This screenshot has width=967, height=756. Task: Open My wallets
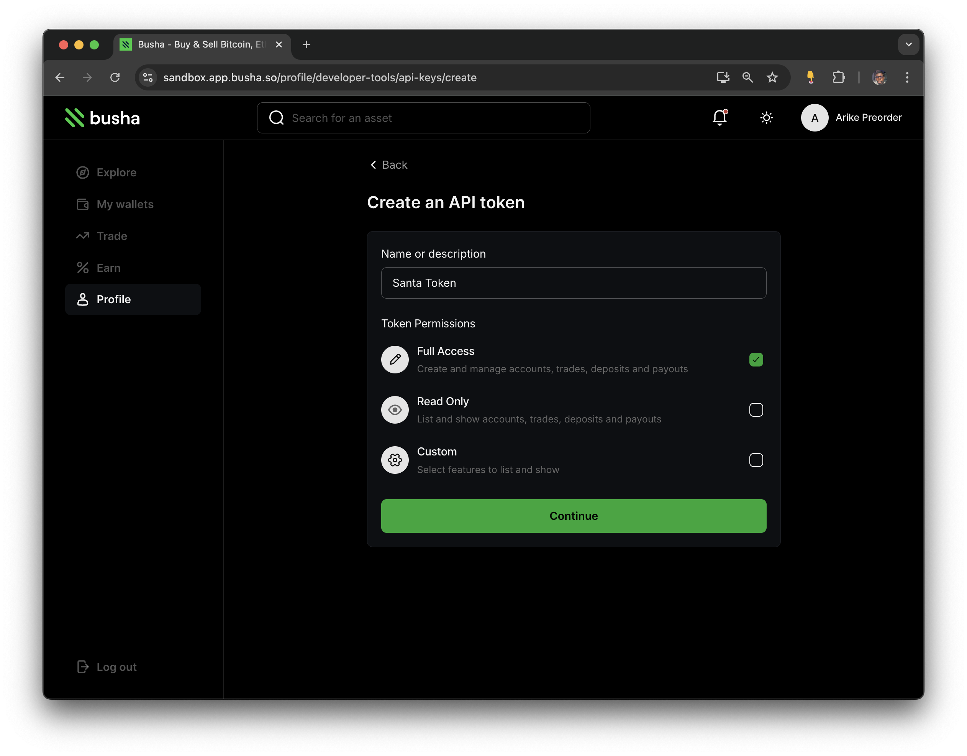pos(125,204)
